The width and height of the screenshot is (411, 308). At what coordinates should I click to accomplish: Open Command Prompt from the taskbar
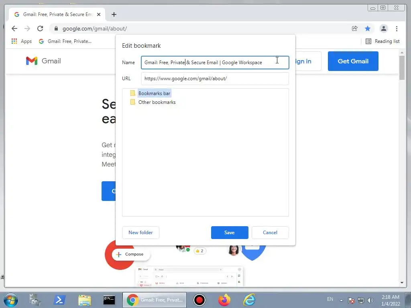coord(109,300)
